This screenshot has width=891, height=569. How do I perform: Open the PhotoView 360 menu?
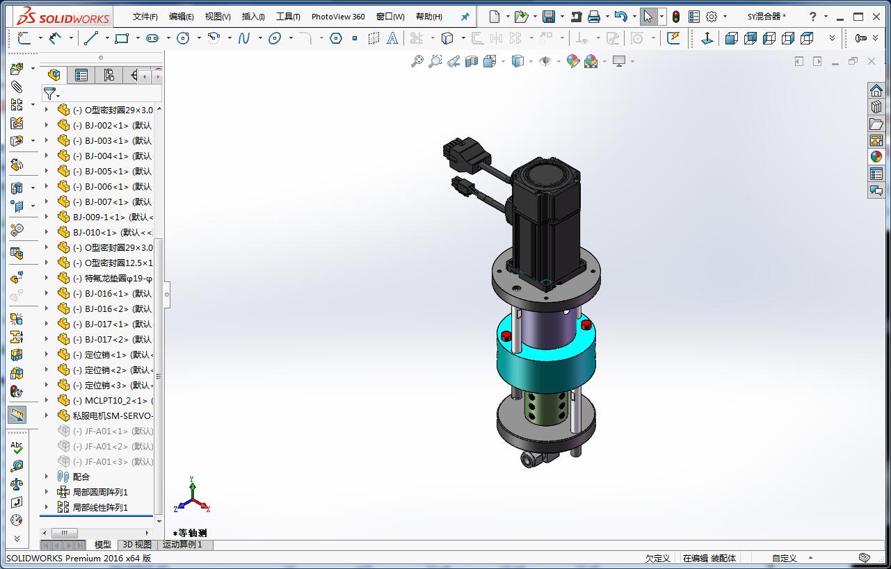click(x=338, y=17)
